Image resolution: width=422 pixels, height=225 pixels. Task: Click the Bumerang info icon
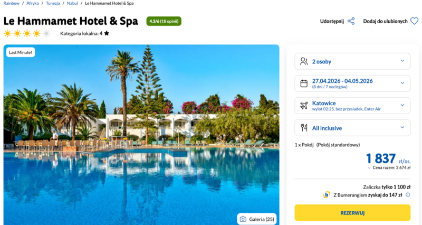point(408,195)
